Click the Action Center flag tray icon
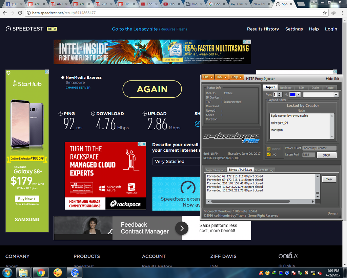 click(x=294, y=273)
